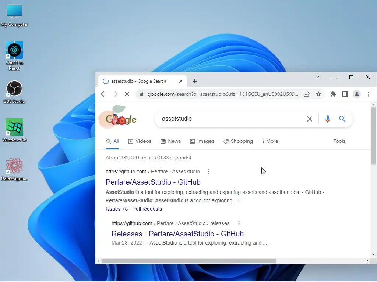
Task: Open Releases · Perfare/AssetStudio link
Action: click(177, 234)
